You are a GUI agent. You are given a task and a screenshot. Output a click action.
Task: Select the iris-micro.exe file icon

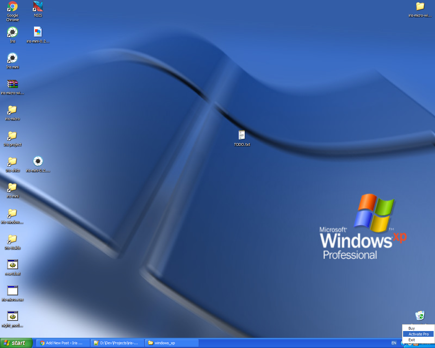[x=13, y=293]
